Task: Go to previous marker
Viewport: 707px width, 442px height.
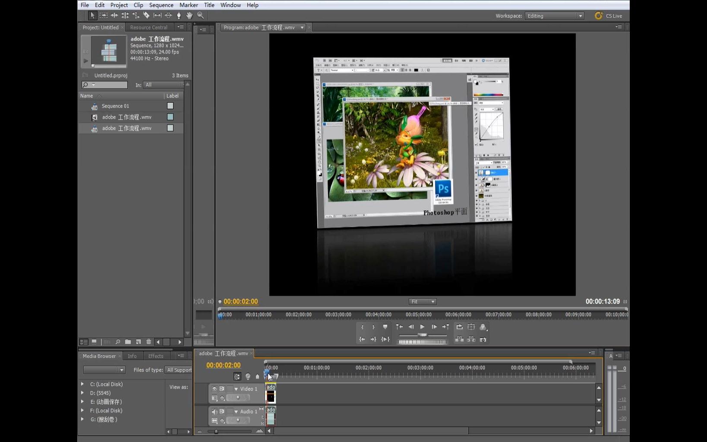Action: (x=399, y=327)
